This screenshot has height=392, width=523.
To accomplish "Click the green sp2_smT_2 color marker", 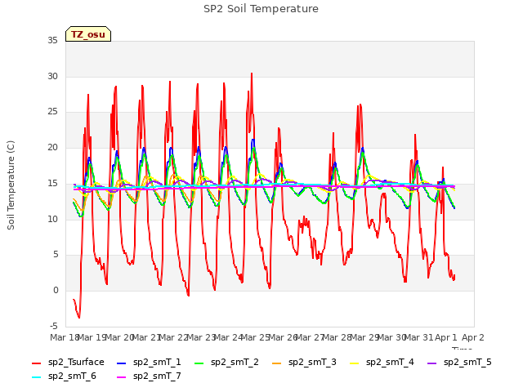I will pyautogui.click(x=199, y=363).
